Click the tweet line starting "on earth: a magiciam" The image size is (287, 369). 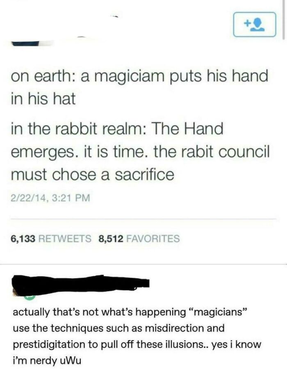pyautogui.click(x=139, y=77)
